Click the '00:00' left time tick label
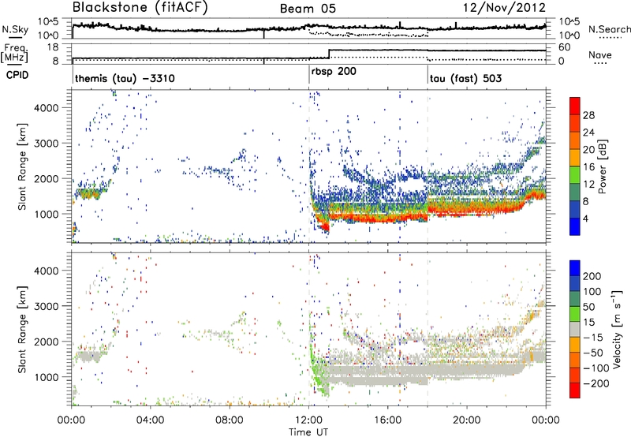 coord(72,420)
